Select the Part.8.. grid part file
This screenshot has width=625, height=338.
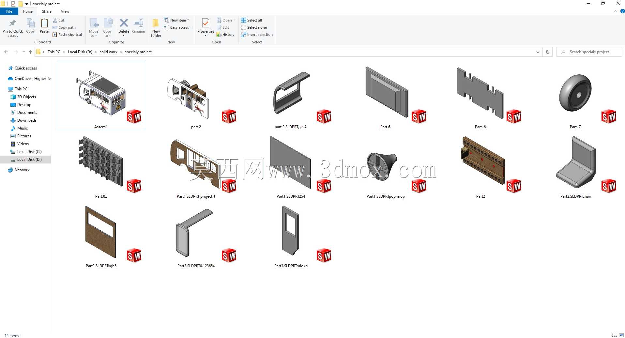(101, 165)
